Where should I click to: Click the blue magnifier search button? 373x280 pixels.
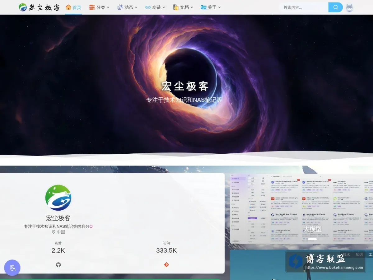pos(336,7)
